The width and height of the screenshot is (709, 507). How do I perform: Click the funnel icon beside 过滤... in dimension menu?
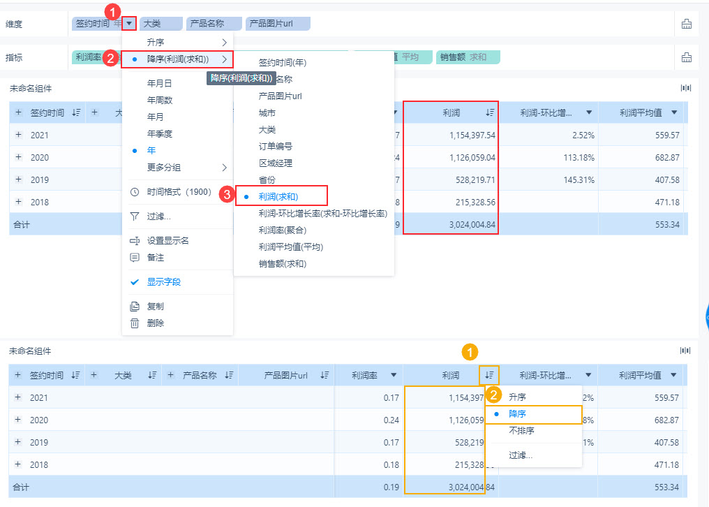tap(134, 216)
